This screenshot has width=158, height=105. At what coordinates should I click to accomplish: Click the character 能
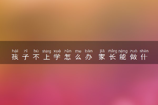tap(123, 57)
